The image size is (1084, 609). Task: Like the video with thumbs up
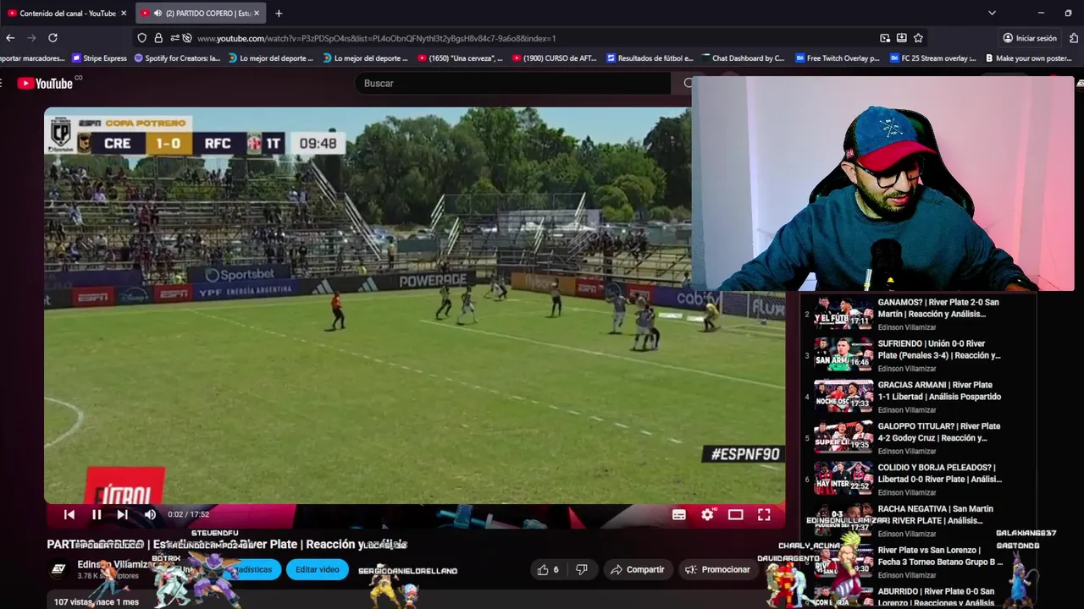coord(548,569)
